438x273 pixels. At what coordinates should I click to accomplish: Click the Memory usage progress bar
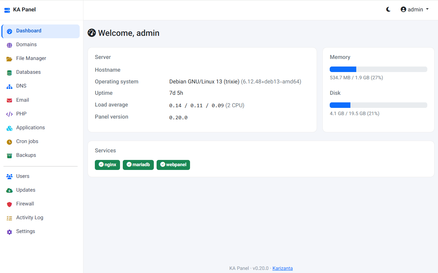point(378,69)
